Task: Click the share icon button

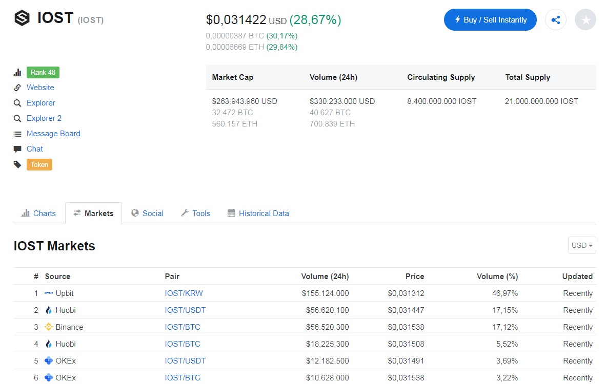Action: [x=555, y=19]
